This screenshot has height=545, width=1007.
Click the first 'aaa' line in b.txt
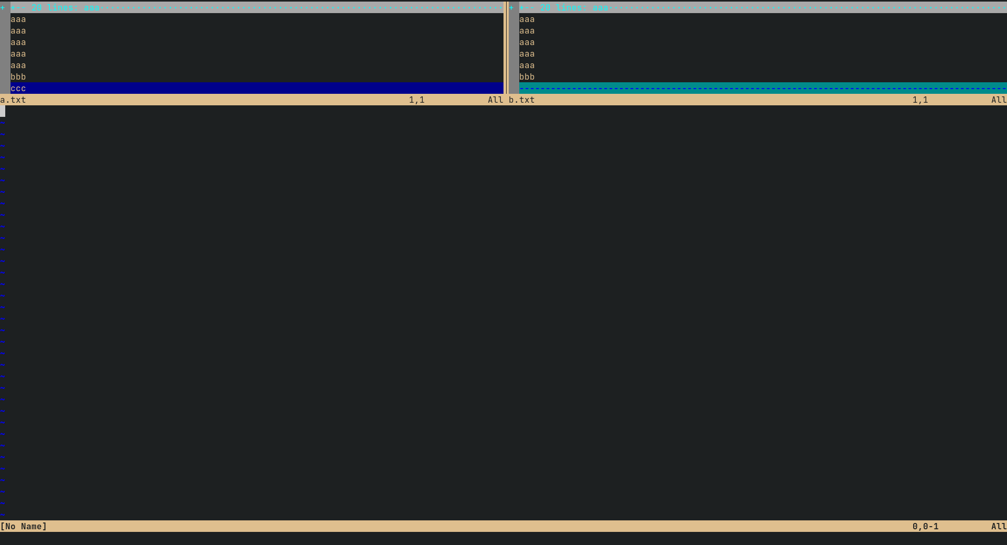(527, 19)
